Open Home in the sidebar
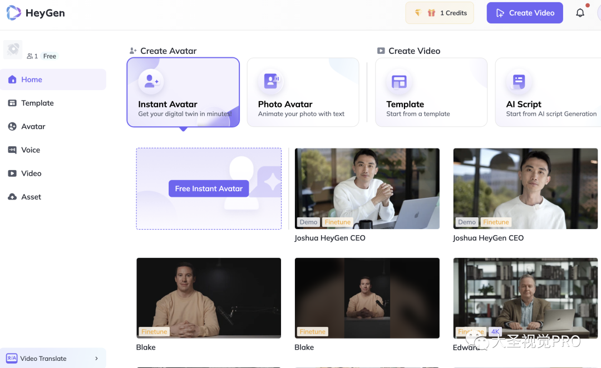 tap(32, 79)
